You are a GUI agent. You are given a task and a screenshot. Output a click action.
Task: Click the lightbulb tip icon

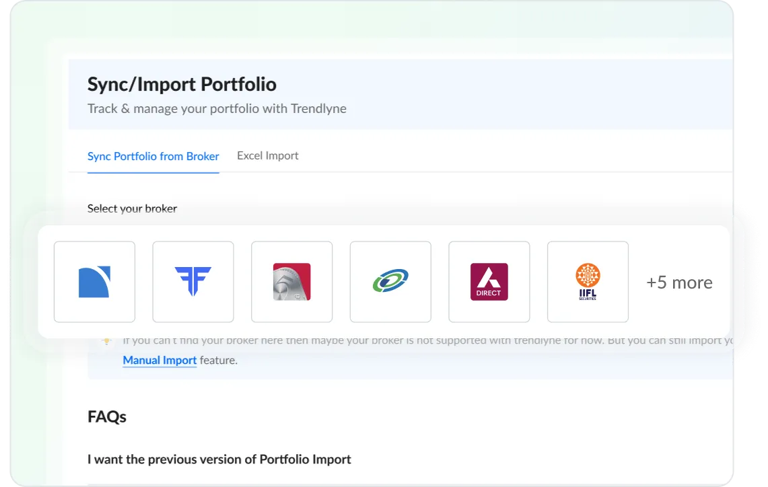(x=106, y=340)
